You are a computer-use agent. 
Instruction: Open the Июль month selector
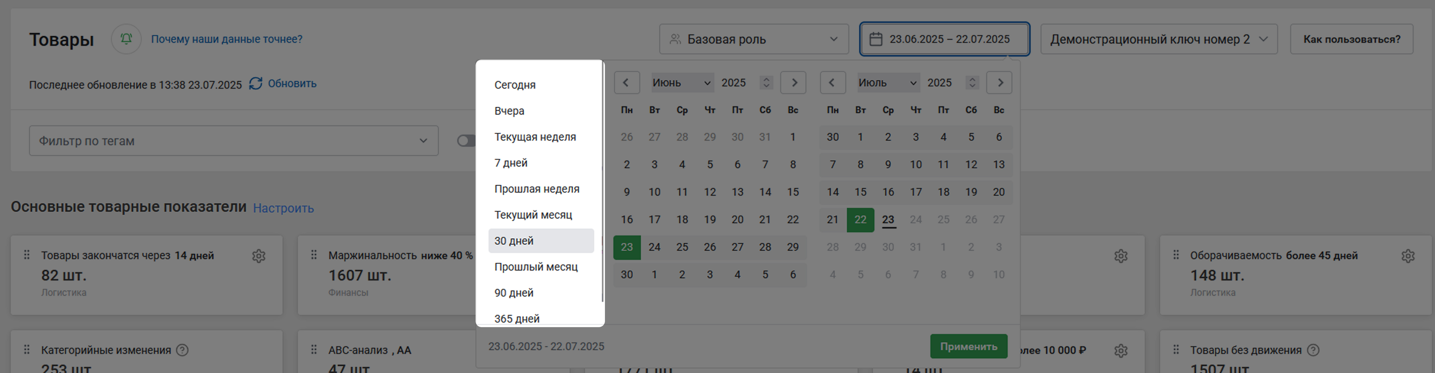click(x=889, y=83)
